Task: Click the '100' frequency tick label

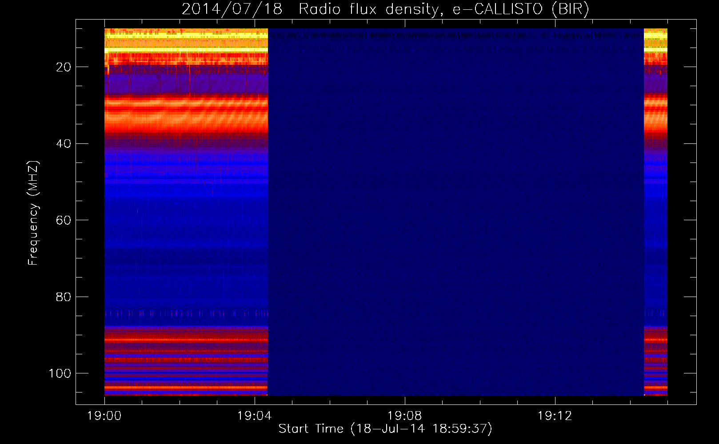Action: (60, 373)
